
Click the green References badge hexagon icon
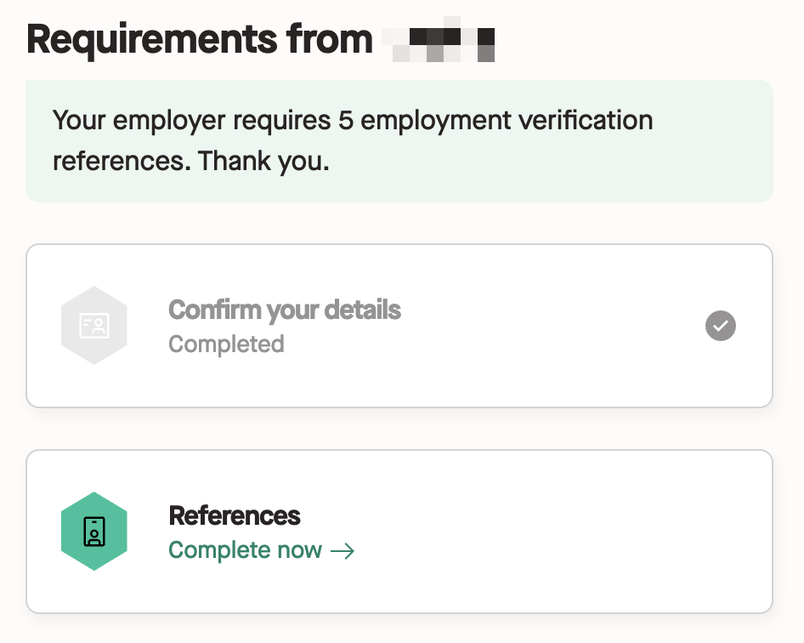tap(93, 531)
